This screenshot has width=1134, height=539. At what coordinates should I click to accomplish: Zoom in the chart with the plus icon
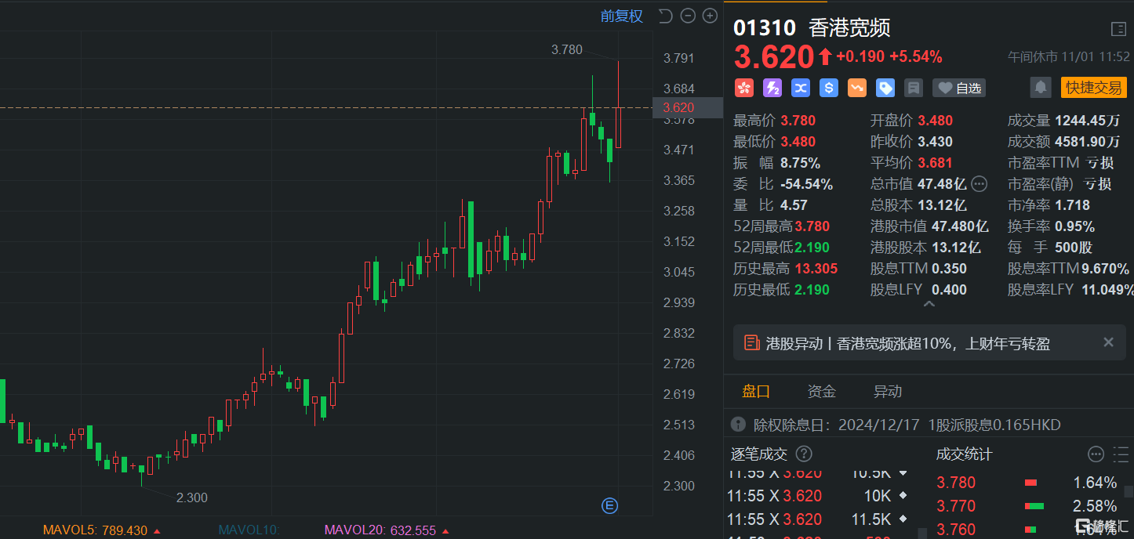[x=710, y=16]
